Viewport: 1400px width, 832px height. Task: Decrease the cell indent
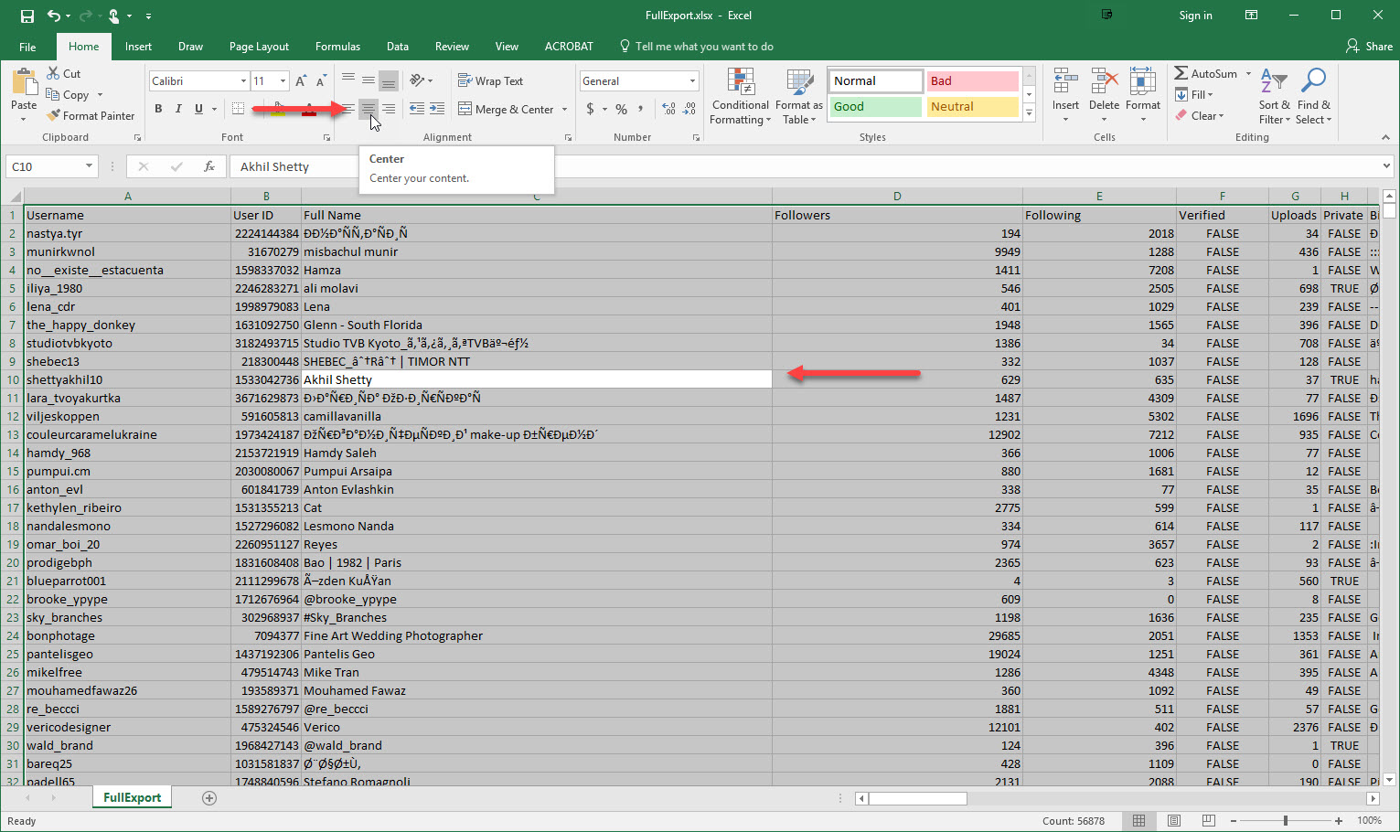point(417,109)
